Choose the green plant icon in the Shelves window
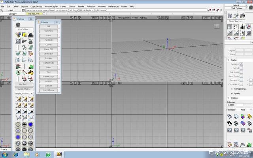Screen dimensions: 253x158 click(x=31, y=66)
